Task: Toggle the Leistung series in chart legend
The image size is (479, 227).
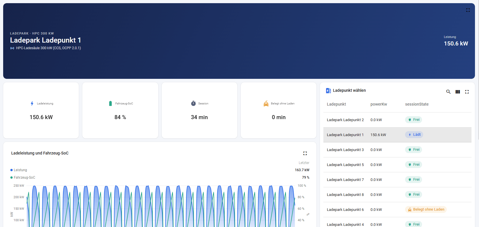Action: (x=19, y=170)
